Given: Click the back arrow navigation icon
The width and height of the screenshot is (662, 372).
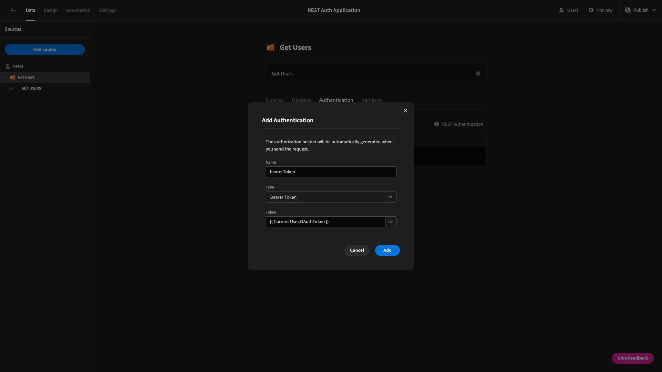Looking at the screenshot, I should 13,10.
